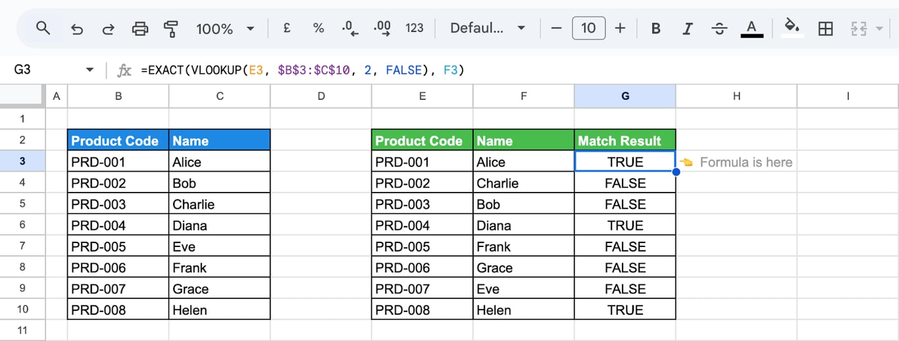Open the Name box dropdown arrow
The width and height of the screenshot is (899, 341).
tap(90, 70)
